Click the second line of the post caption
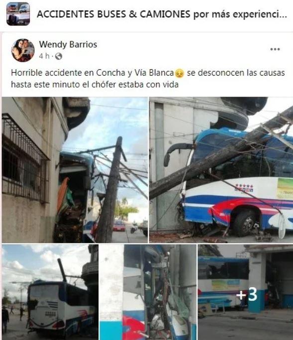This screenshot has height=340, width=293. tap(95, 85)
